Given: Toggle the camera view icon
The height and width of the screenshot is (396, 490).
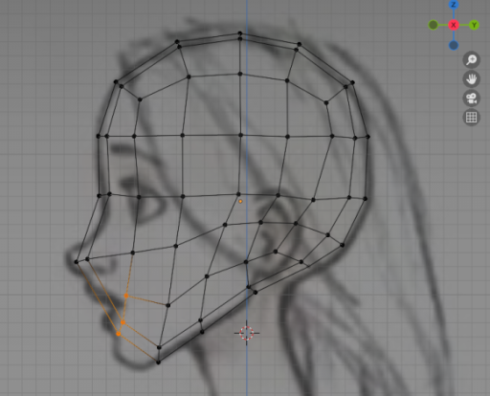Looking at the screenshot, I should 471,98.
